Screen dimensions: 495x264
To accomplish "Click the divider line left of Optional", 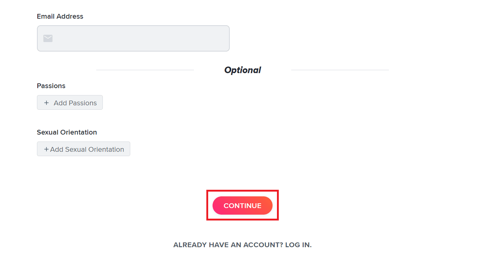I will 145,70.
